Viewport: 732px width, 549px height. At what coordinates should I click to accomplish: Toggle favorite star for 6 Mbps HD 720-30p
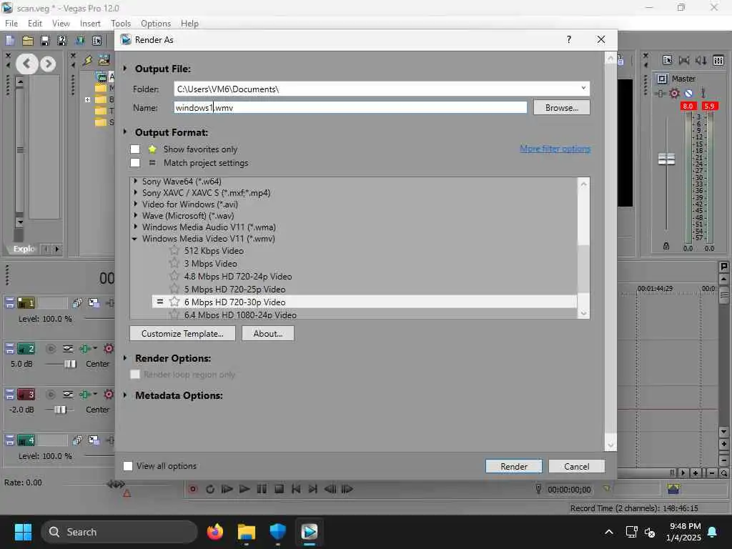coord(174,302)
